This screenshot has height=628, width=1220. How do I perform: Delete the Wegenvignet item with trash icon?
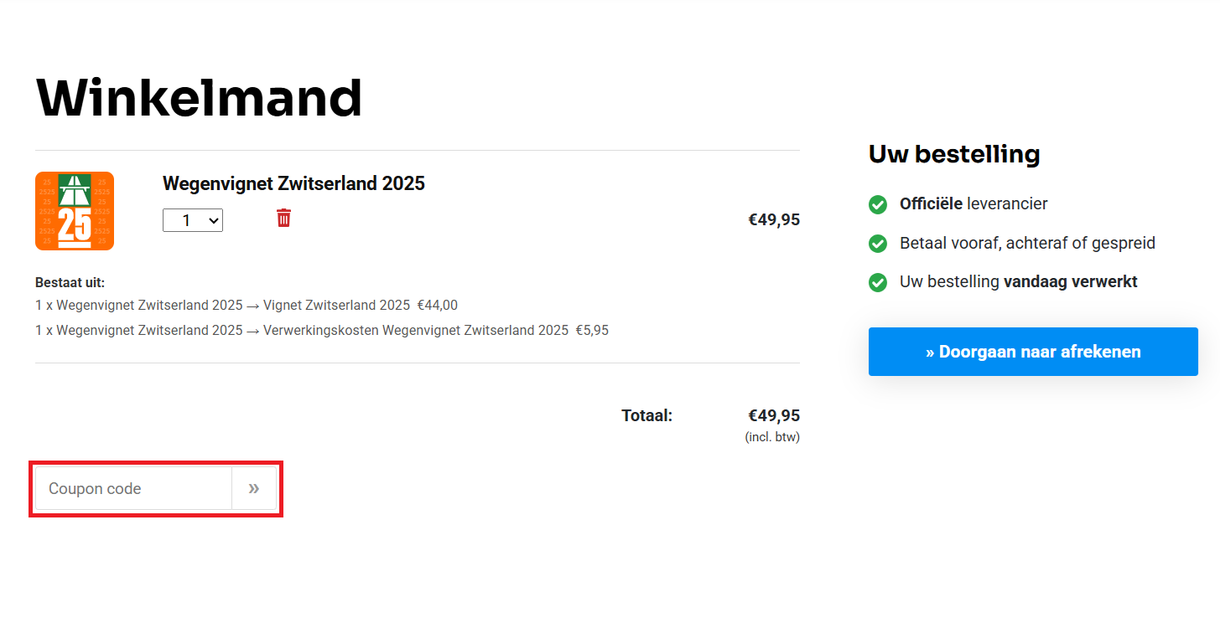point(284,219)
